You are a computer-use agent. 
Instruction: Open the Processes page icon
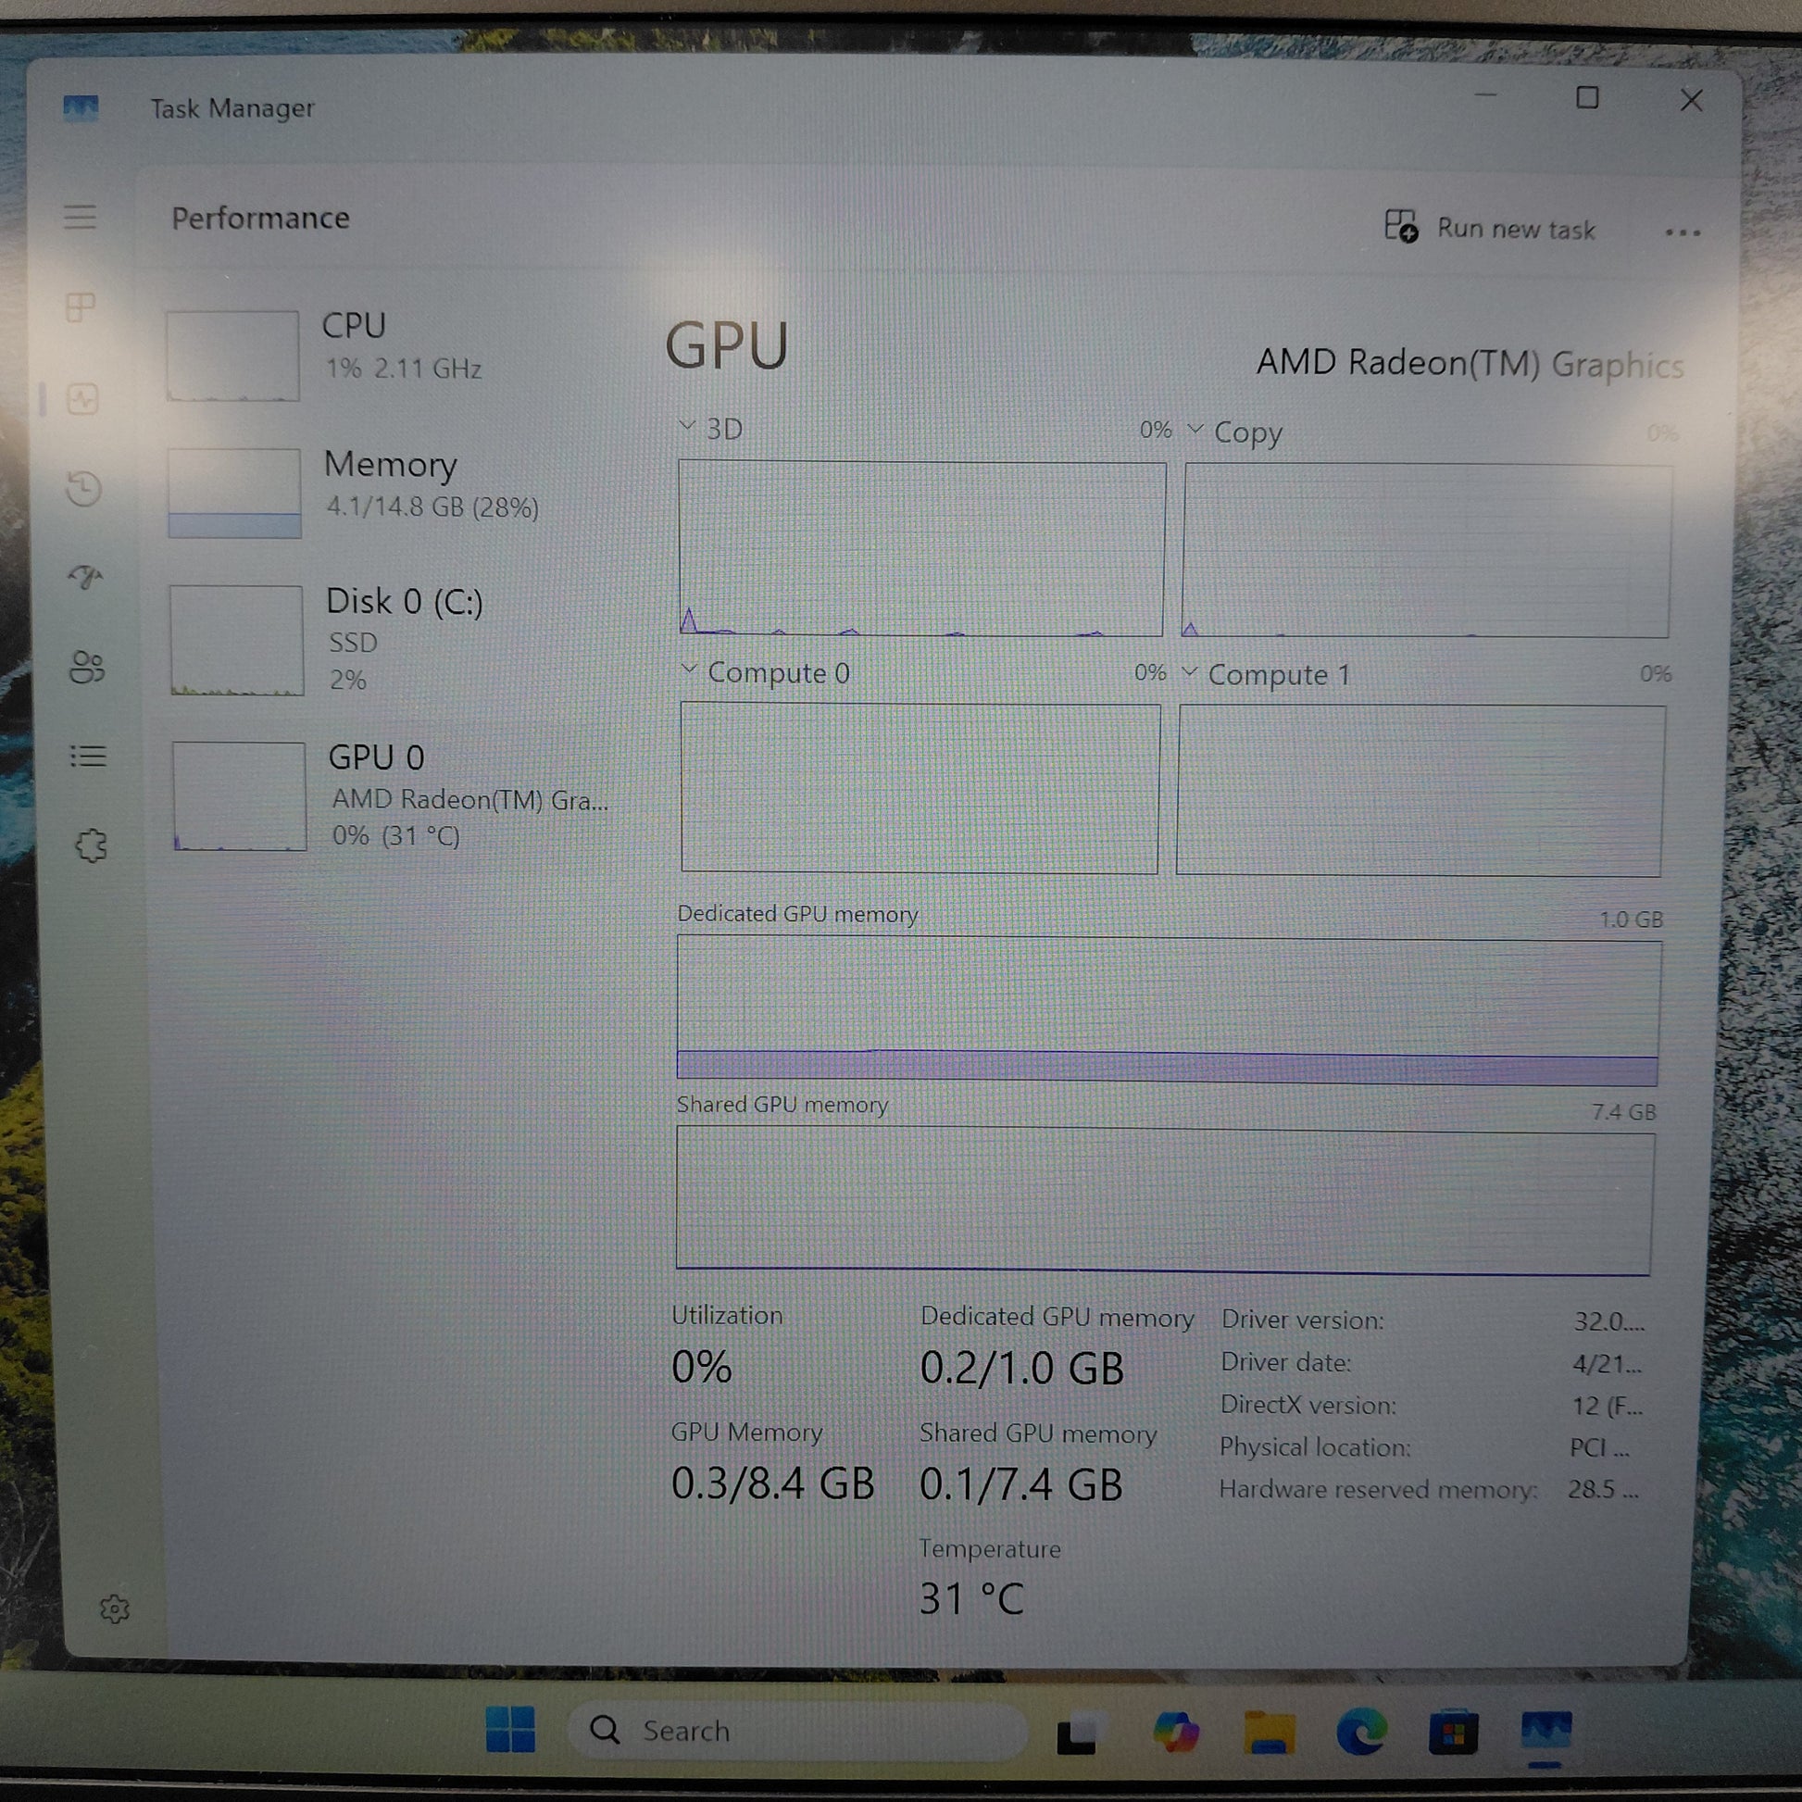81,307
